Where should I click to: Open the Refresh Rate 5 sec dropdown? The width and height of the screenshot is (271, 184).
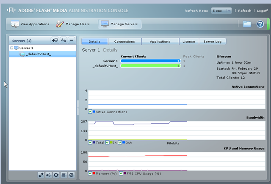pos(221,11)
